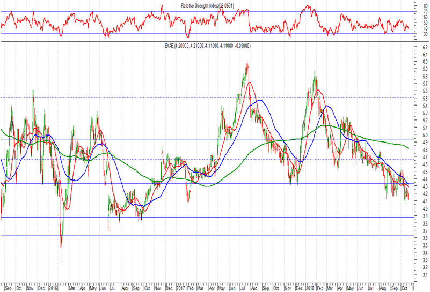Select the Dec label right before 2017
Viewport: 430px width, 292px height.
[169, 288]
